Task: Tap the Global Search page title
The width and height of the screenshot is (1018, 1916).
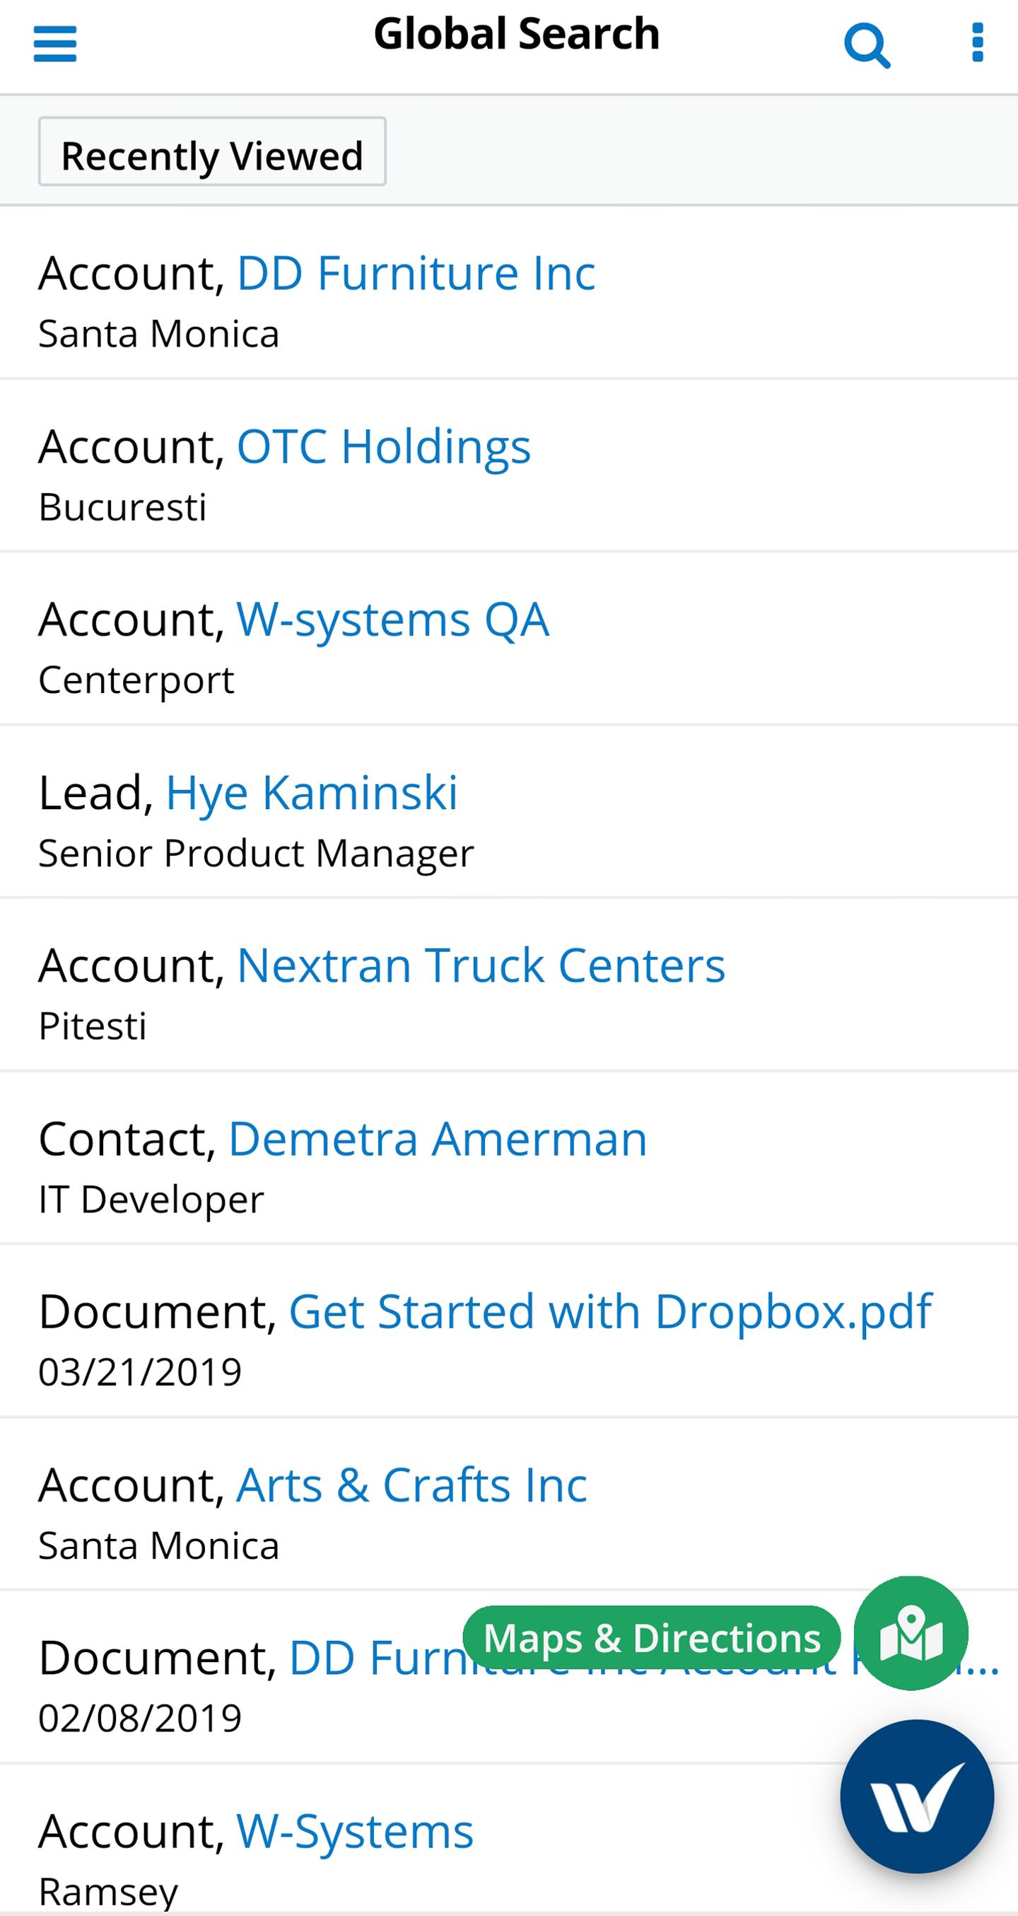Action: [x=517, y=34]
